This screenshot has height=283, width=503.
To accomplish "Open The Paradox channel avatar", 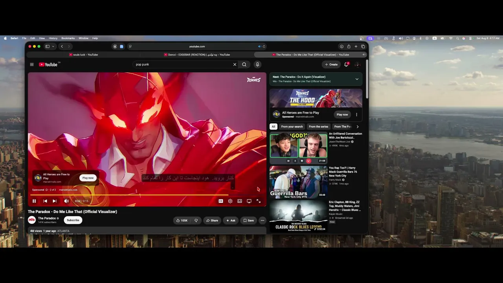I will 32,220.
